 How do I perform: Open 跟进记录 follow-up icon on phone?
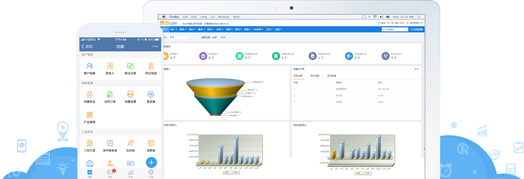130,66
